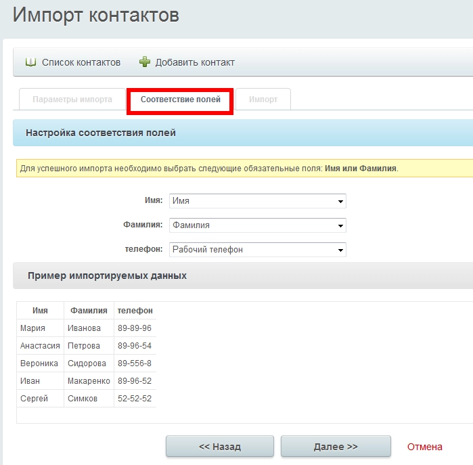The width and height of the screenshot is (473, 465).
Task: Expand the Имя field mapping dropdown
Action: coord(257,201)
